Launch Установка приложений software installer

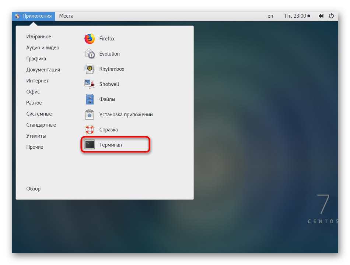(126, 114)
